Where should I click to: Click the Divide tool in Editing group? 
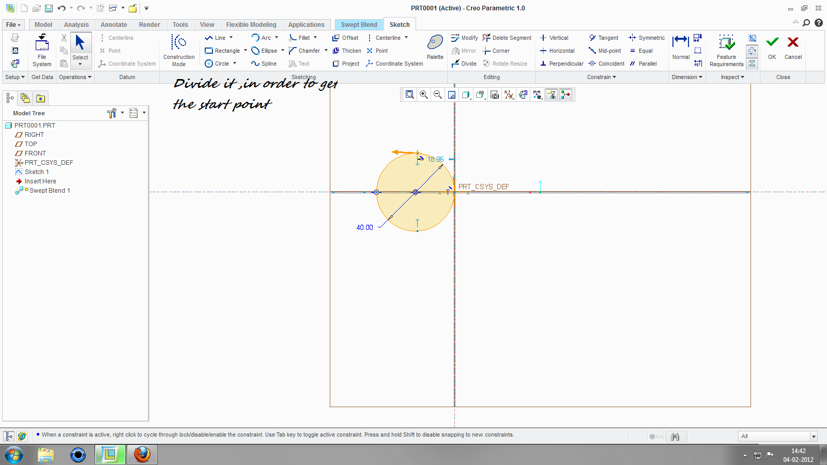tap(464, 64)
